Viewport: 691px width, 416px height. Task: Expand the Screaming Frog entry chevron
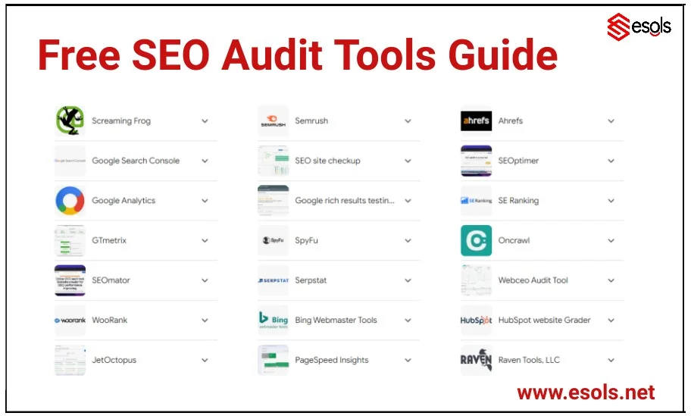pos(205,121)
